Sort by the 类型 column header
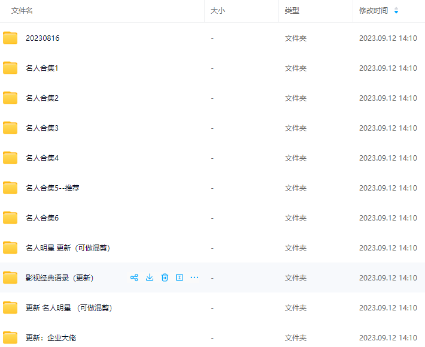425x347 pixels. [x=292, y=11]
